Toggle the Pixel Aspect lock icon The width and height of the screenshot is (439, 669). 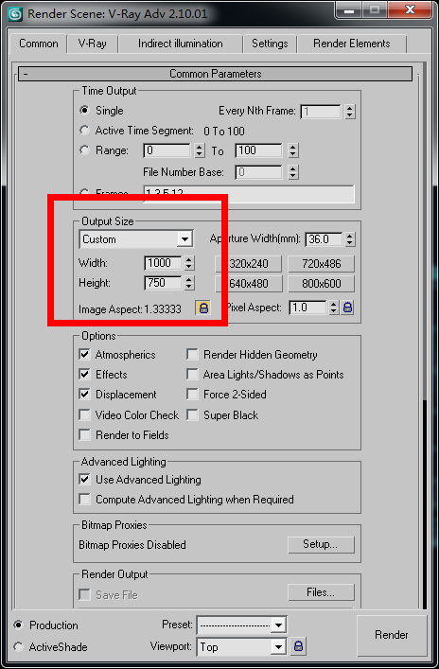[x=348, y=308]
